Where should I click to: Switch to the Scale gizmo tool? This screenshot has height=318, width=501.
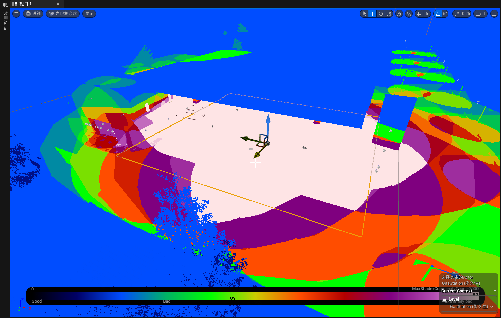(x=389, y=14)
